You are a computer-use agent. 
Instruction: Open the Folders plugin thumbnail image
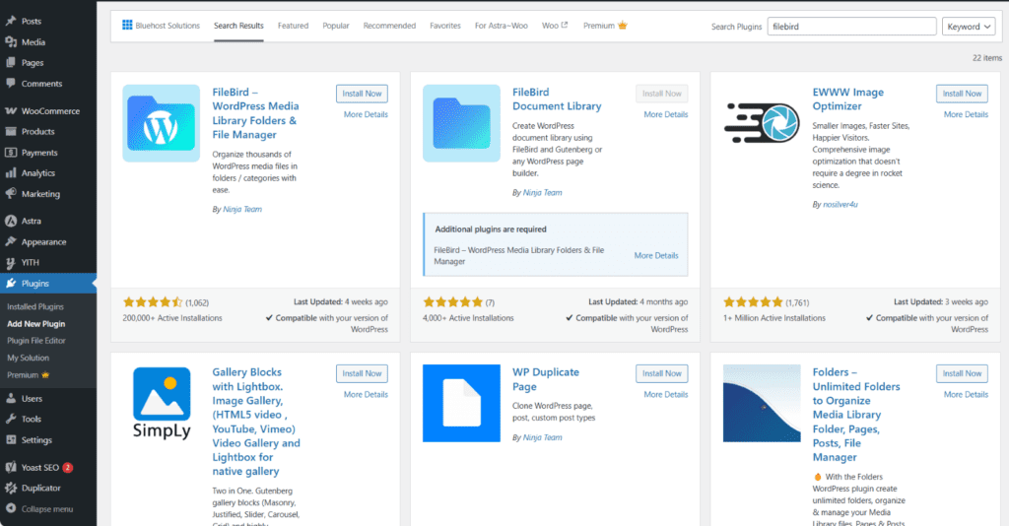(762, 403)
